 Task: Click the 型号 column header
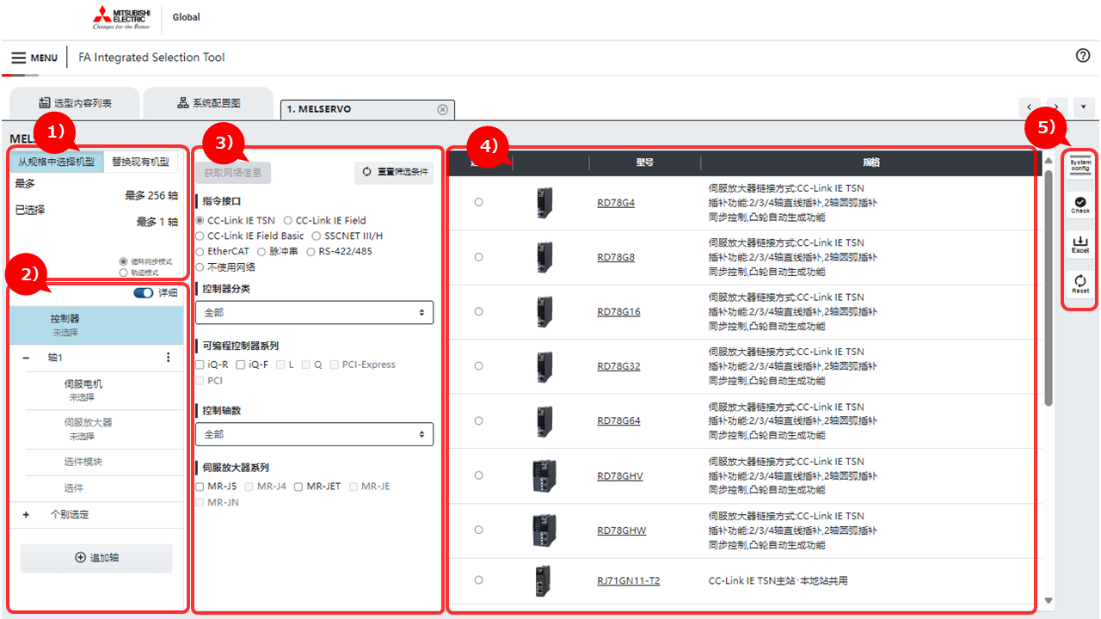tap(645, 162)
